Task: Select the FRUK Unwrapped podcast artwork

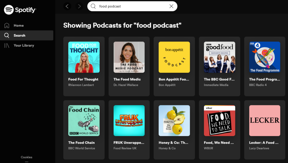Action: pyautogui.click(x=129, y=120)
